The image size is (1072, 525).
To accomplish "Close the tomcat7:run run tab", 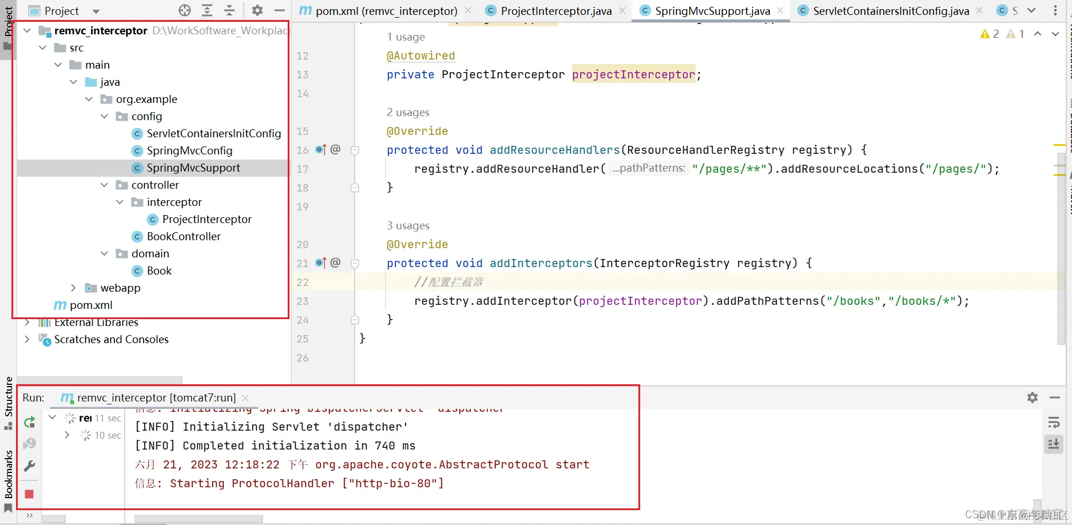I will pos(245,397).
